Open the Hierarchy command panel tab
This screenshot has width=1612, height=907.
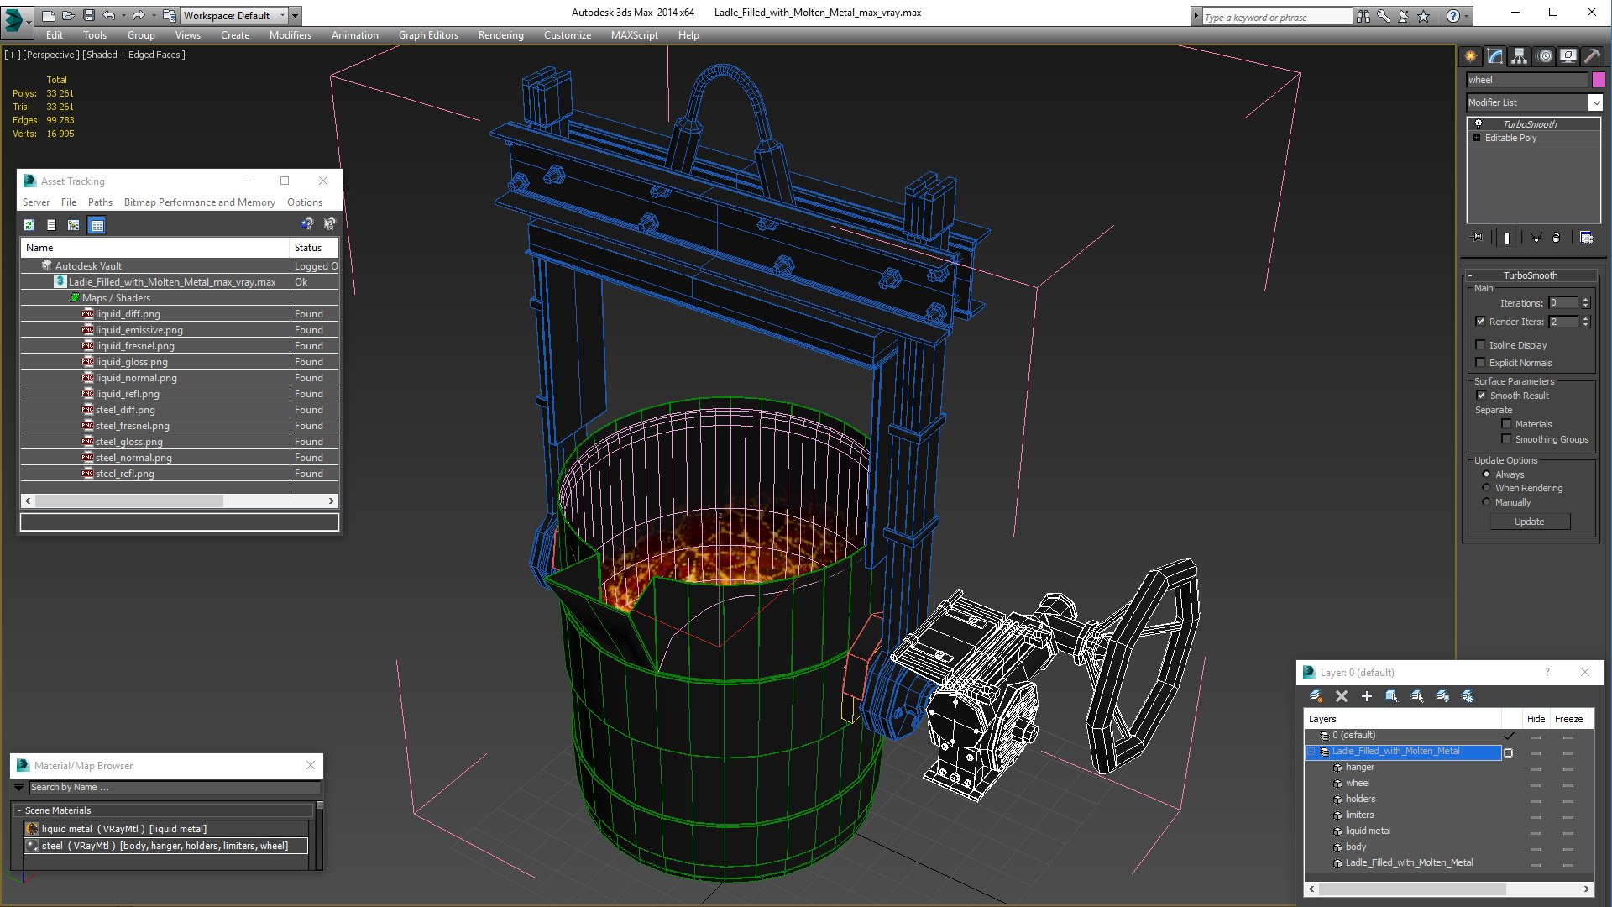tap(1520, 56)
